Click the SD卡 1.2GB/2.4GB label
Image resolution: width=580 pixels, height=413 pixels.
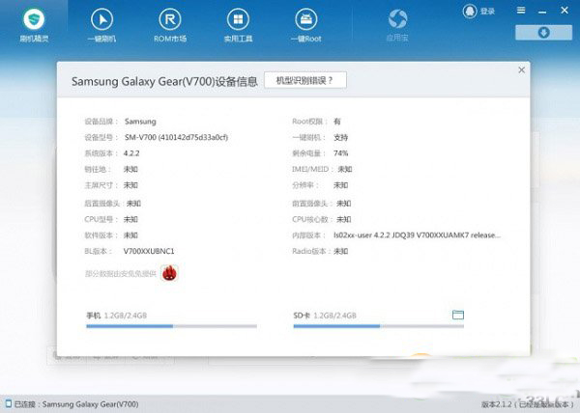click(x=325, y=316)
